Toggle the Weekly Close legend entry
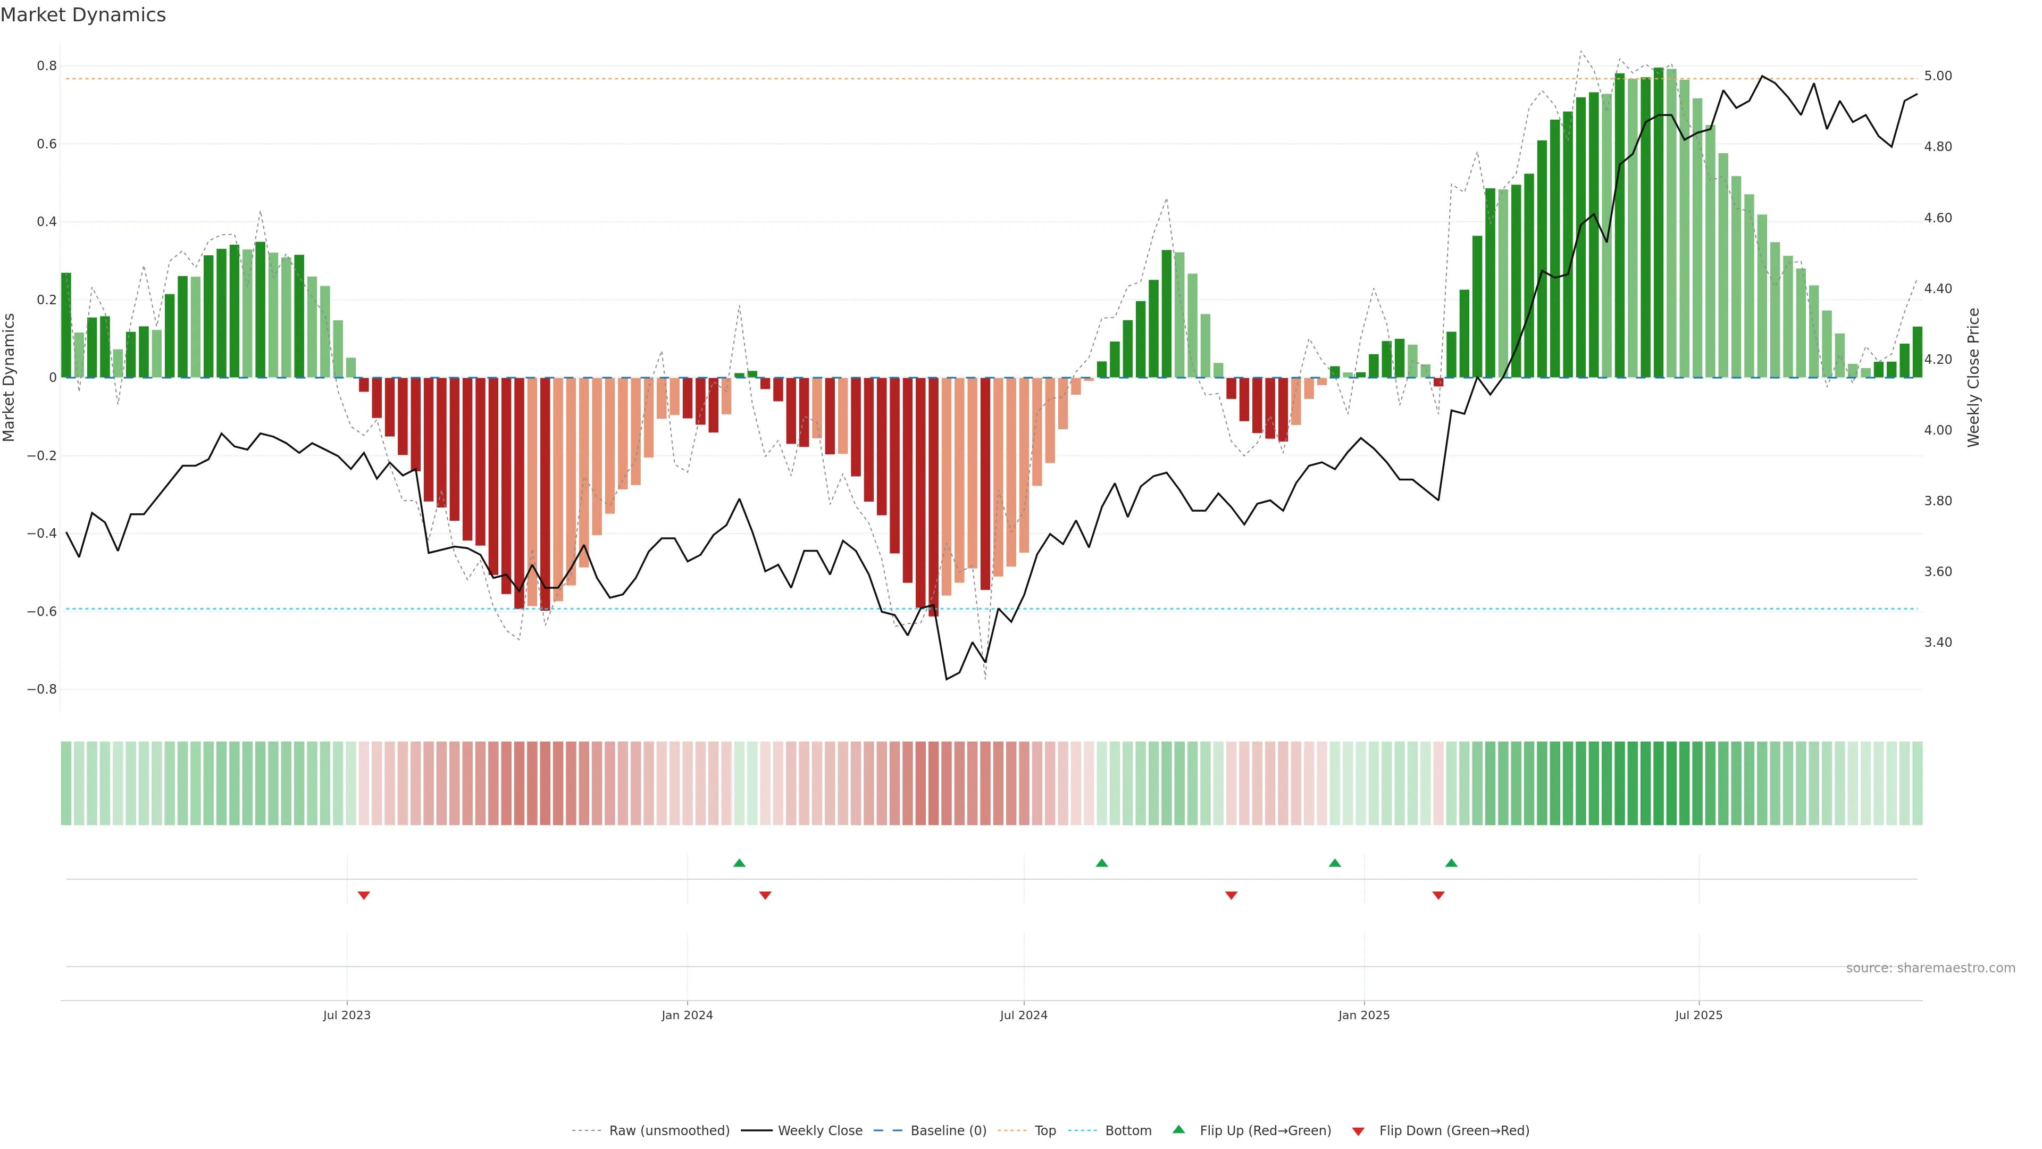 (819, 1131)
